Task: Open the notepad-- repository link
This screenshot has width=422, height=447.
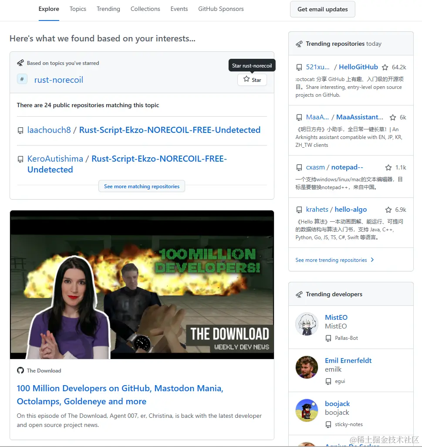Action: (347, 167)
